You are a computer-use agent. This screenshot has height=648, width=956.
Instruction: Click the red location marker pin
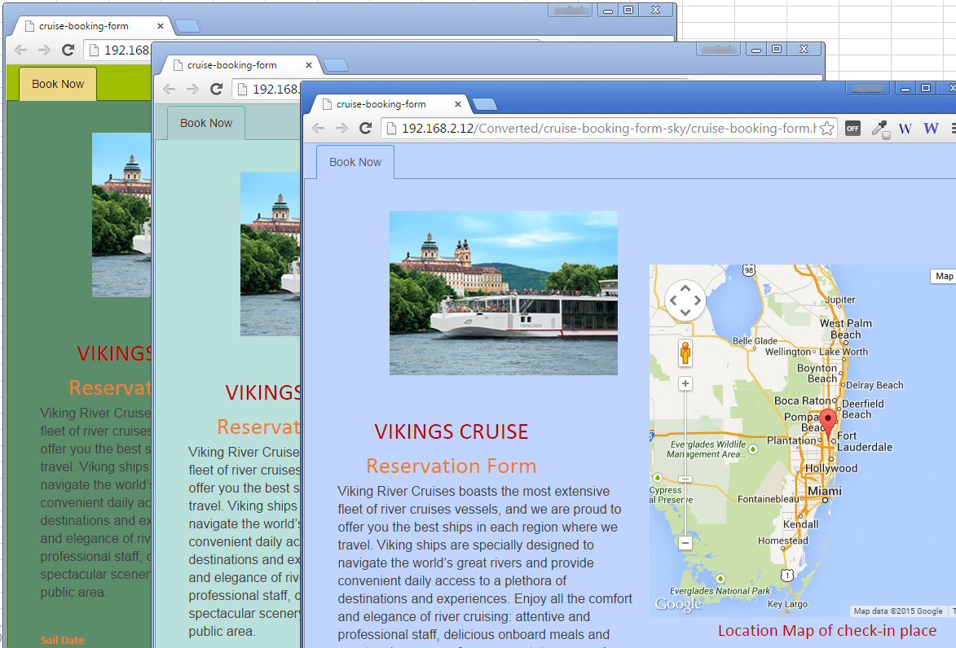coord(827,422)
